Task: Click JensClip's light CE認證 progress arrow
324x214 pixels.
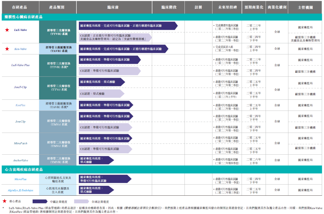Action: [x=105, y=127]
